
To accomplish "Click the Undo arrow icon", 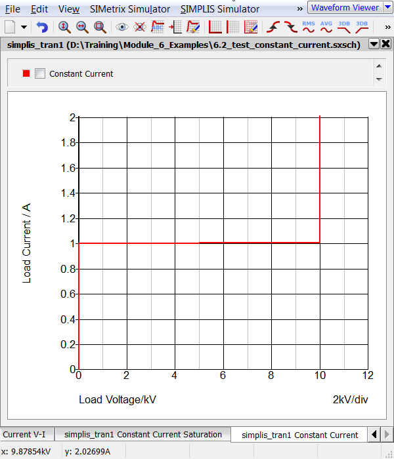I will point(42,27).
